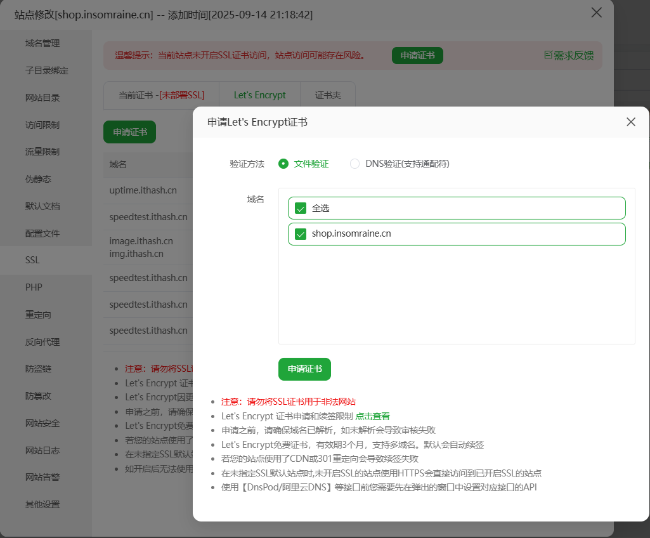Uncheck the shop.insomraine.cn domain checkbox

[301, 233]
